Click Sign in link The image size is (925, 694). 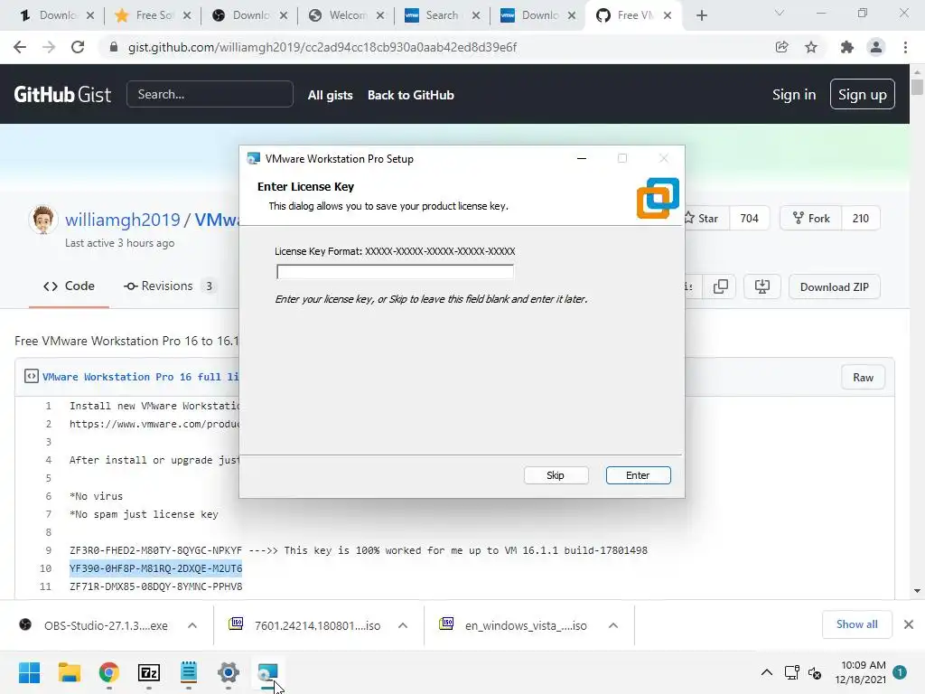793,94
